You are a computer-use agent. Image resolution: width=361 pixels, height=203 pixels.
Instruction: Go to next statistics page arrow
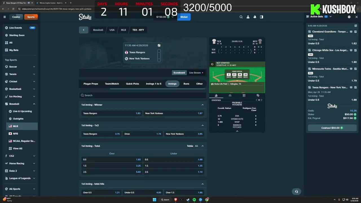(x=262, y=100)
